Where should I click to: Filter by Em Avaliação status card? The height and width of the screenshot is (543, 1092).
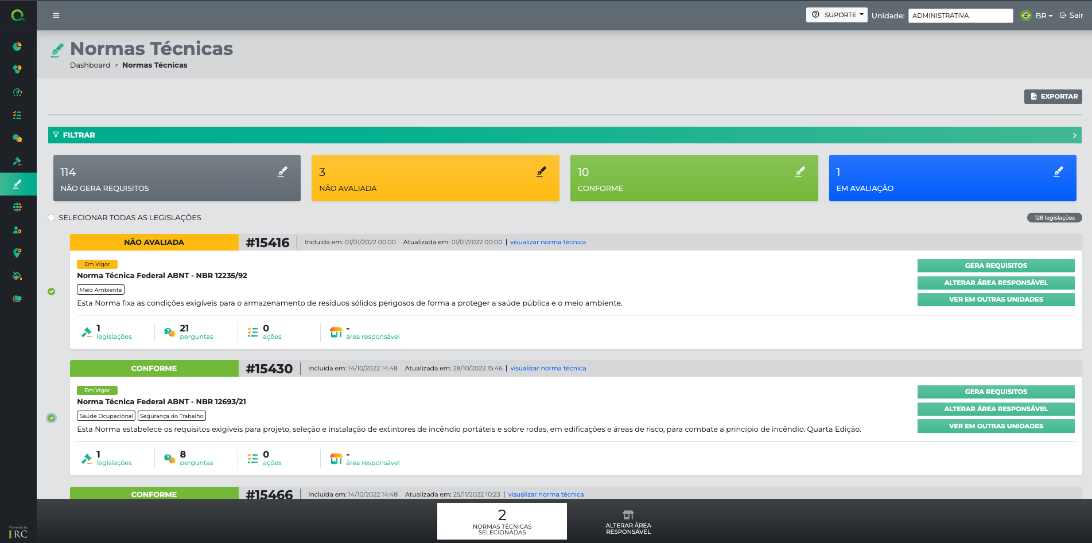coord(952,178)
